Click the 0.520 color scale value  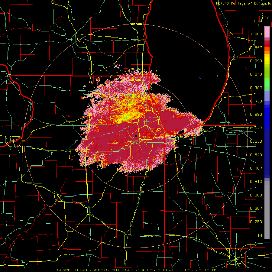point(256,155)
